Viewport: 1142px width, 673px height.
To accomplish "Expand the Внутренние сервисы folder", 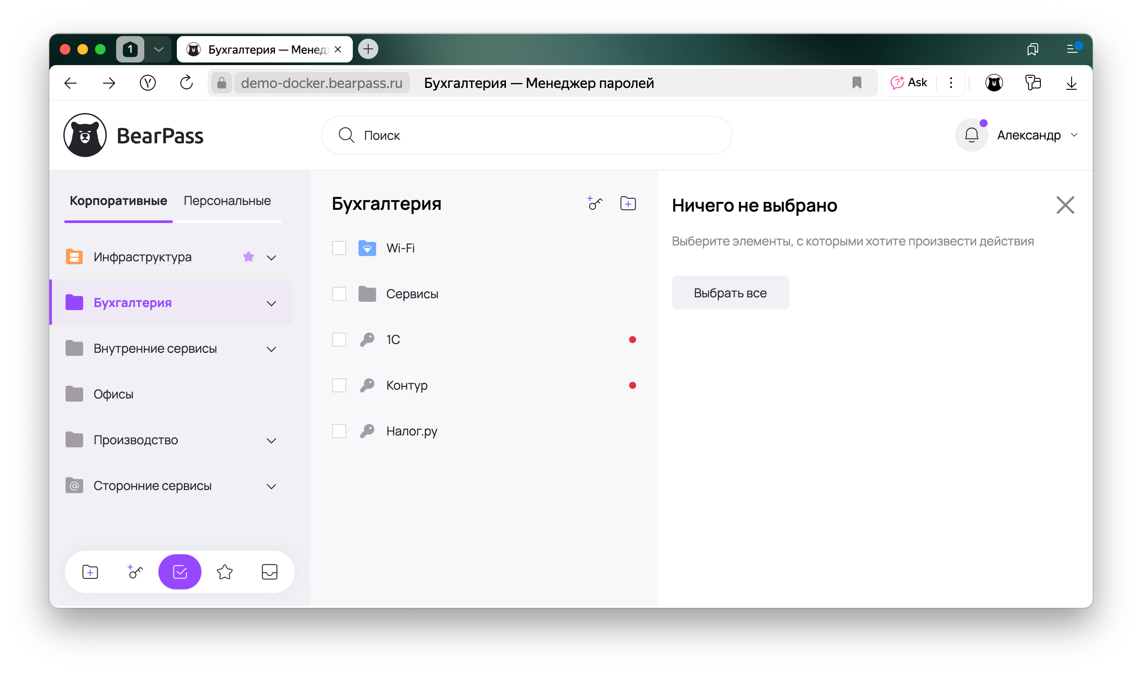I will [x=271, y=349].
